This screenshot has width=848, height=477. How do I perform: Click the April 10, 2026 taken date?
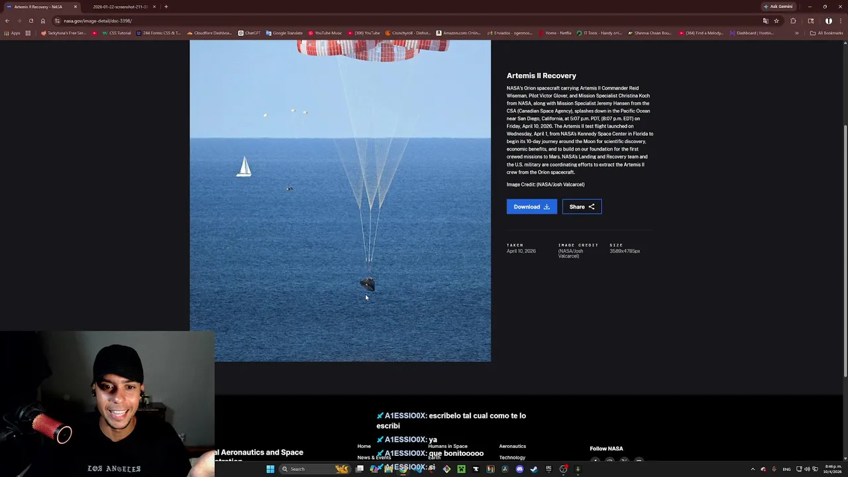[x=521, y=251]
